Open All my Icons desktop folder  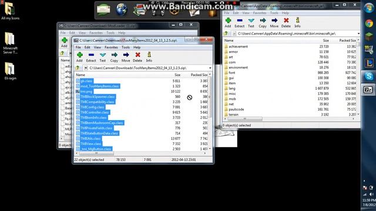pyautogui.click(x=11, y=11)
